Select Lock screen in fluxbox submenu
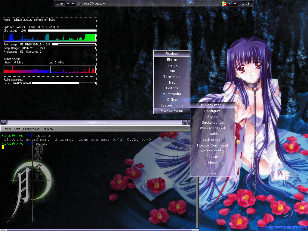Screen dimensions: 308x231 pos(212,140)
